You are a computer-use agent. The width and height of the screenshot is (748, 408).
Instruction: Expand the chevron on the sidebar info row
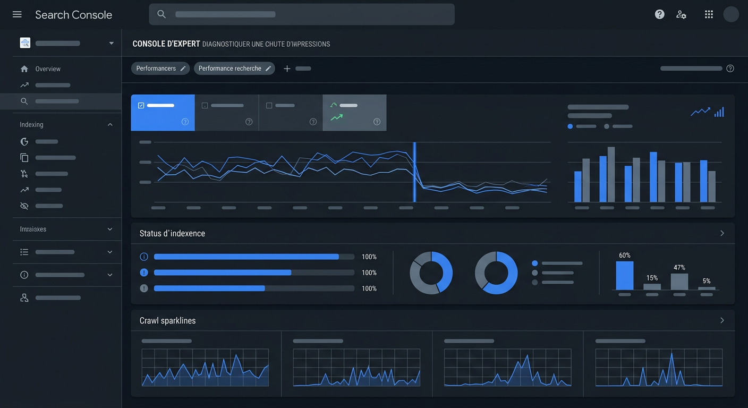point(110,275)
